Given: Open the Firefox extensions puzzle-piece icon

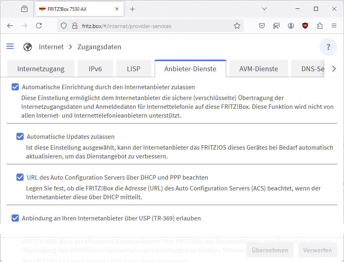Looking at the screenshot, I should [x=319, y=26].
